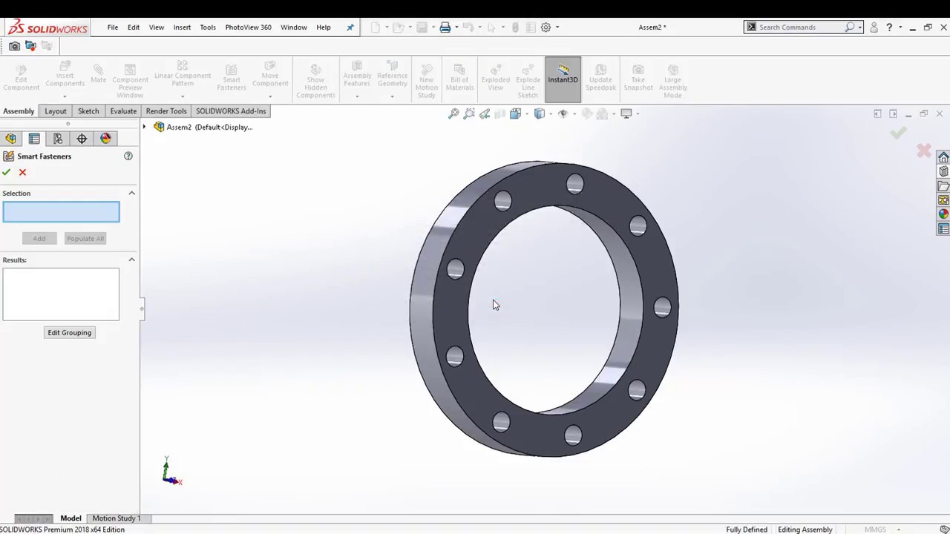The width and height of the screenshot is (950, 534).
Task: Click the Populate All button
Action: click(x=85, y=238)
